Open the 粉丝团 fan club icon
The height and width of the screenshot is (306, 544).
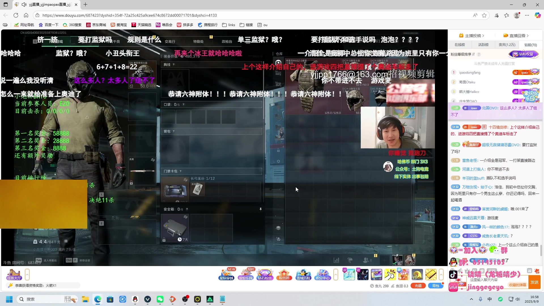coord(284,274)
